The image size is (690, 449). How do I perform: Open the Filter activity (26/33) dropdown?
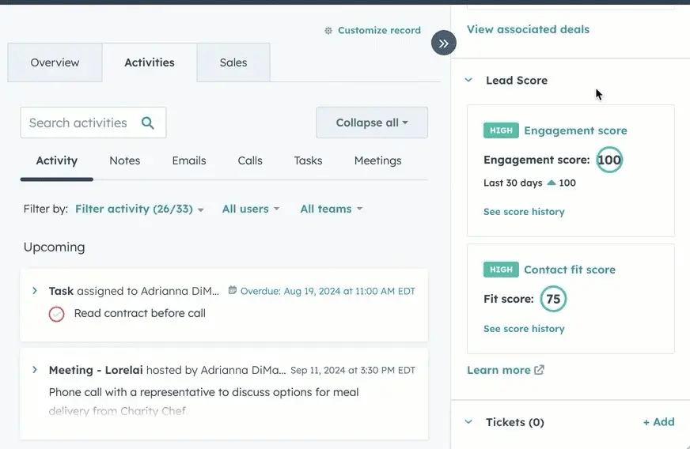point(139,209)
